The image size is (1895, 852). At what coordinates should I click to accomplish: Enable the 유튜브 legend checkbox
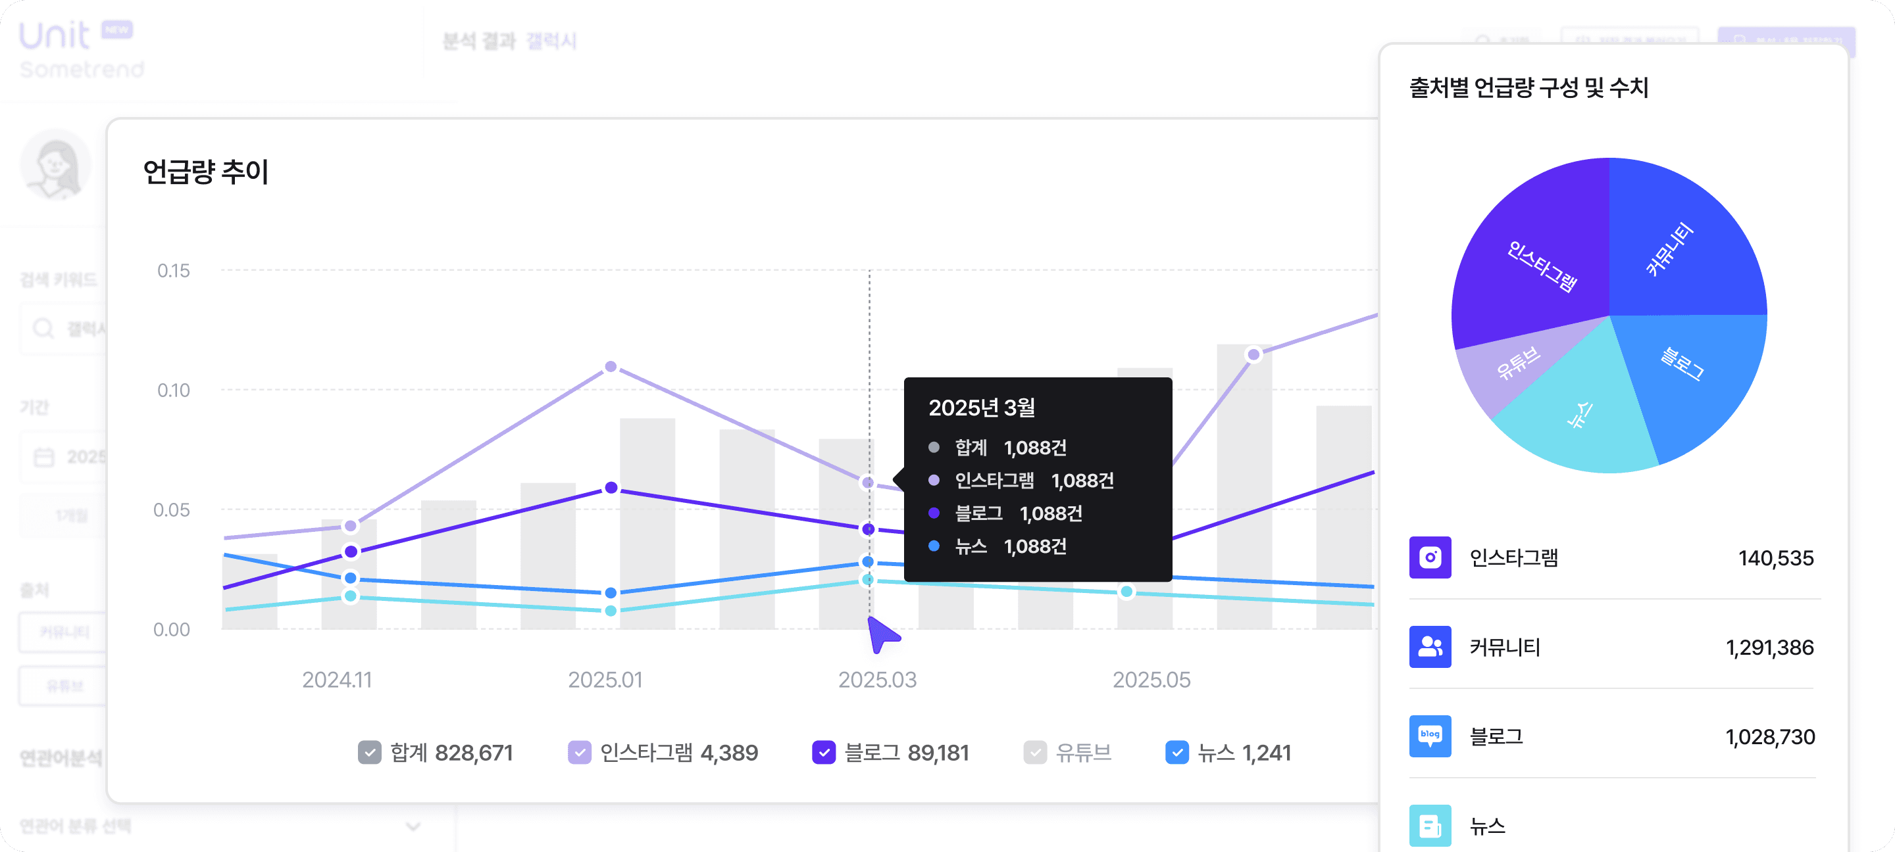coord(1034,753)
